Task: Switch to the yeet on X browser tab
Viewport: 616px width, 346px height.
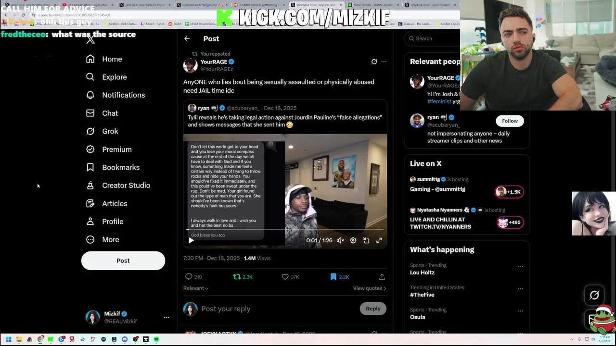Action: tap(145, 5)
